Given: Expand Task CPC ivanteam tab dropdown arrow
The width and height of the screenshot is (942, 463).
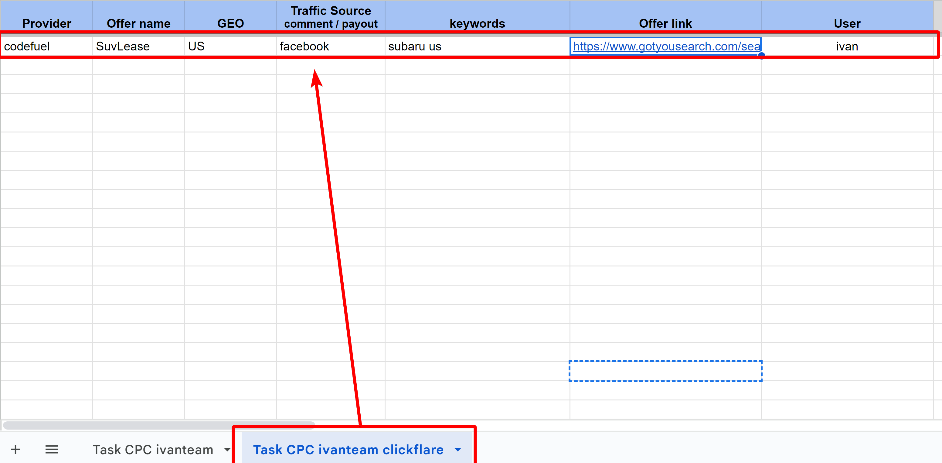Looking at the screenshot, I should 227,449.
